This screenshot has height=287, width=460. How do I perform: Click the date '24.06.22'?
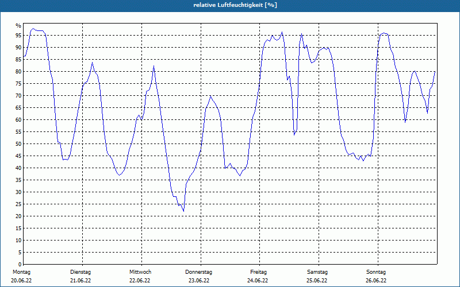tap(258, 281)
